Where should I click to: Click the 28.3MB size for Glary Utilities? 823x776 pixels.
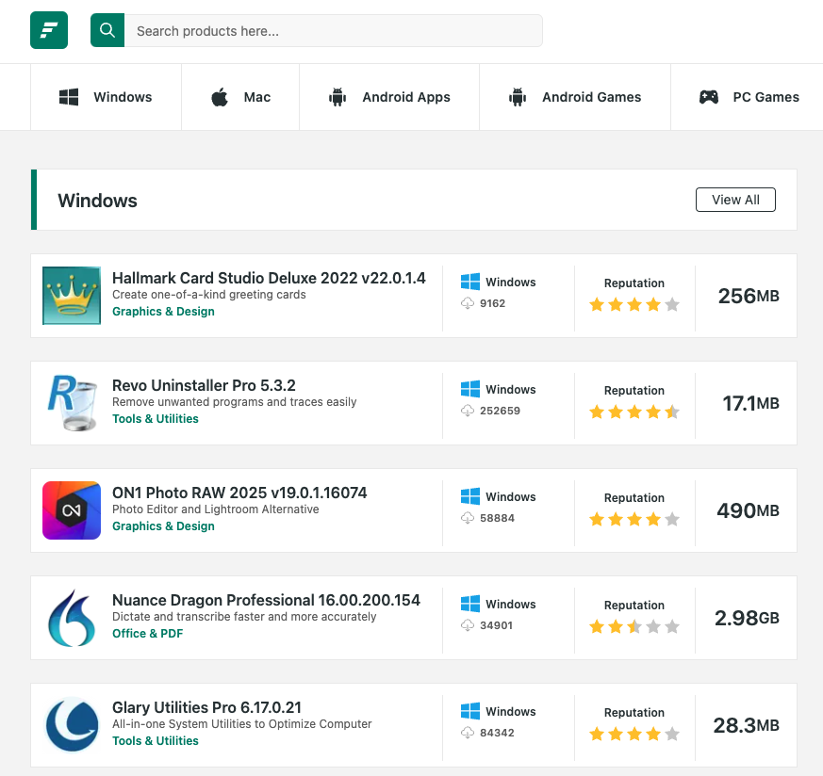pos(746,726)
